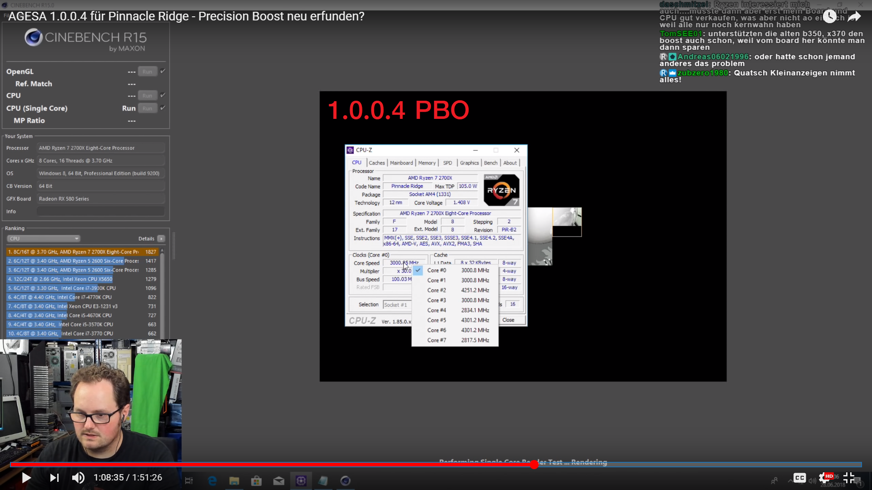Click the Info input field
The height and width of the screenshot is (490, 872).
point(101,211)
